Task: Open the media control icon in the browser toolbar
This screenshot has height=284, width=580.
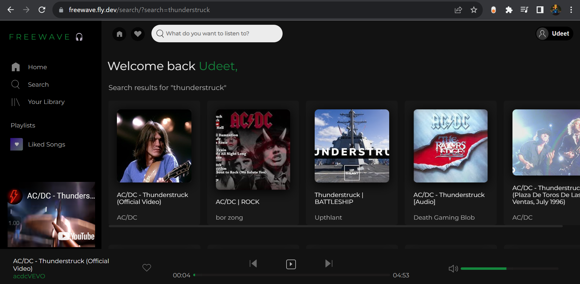Action: pyautogui.click(x=524, y=10)
